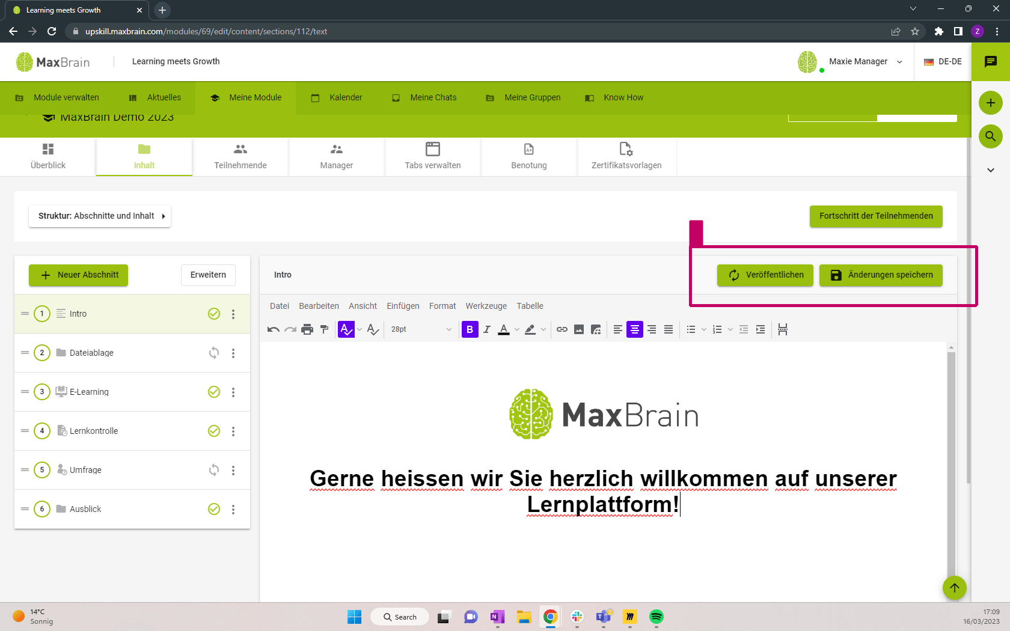Screen dimensions: 1010x631
Task: Click the insert image icon
Action: [579, 329]
